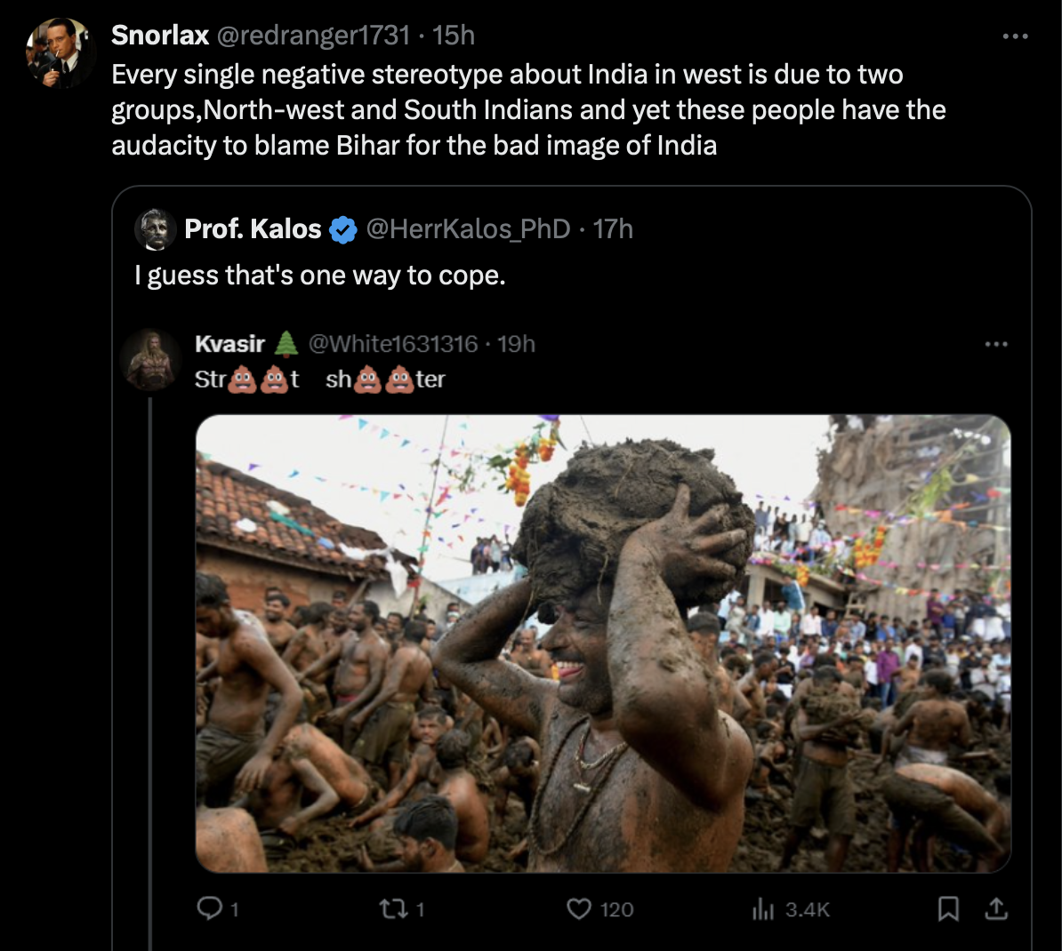
Task: Open more options on Kvasir's post
Action: pyautogui.click(x=995, y=344)
